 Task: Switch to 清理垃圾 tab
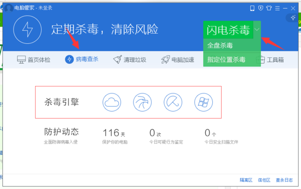coord(130,60)
